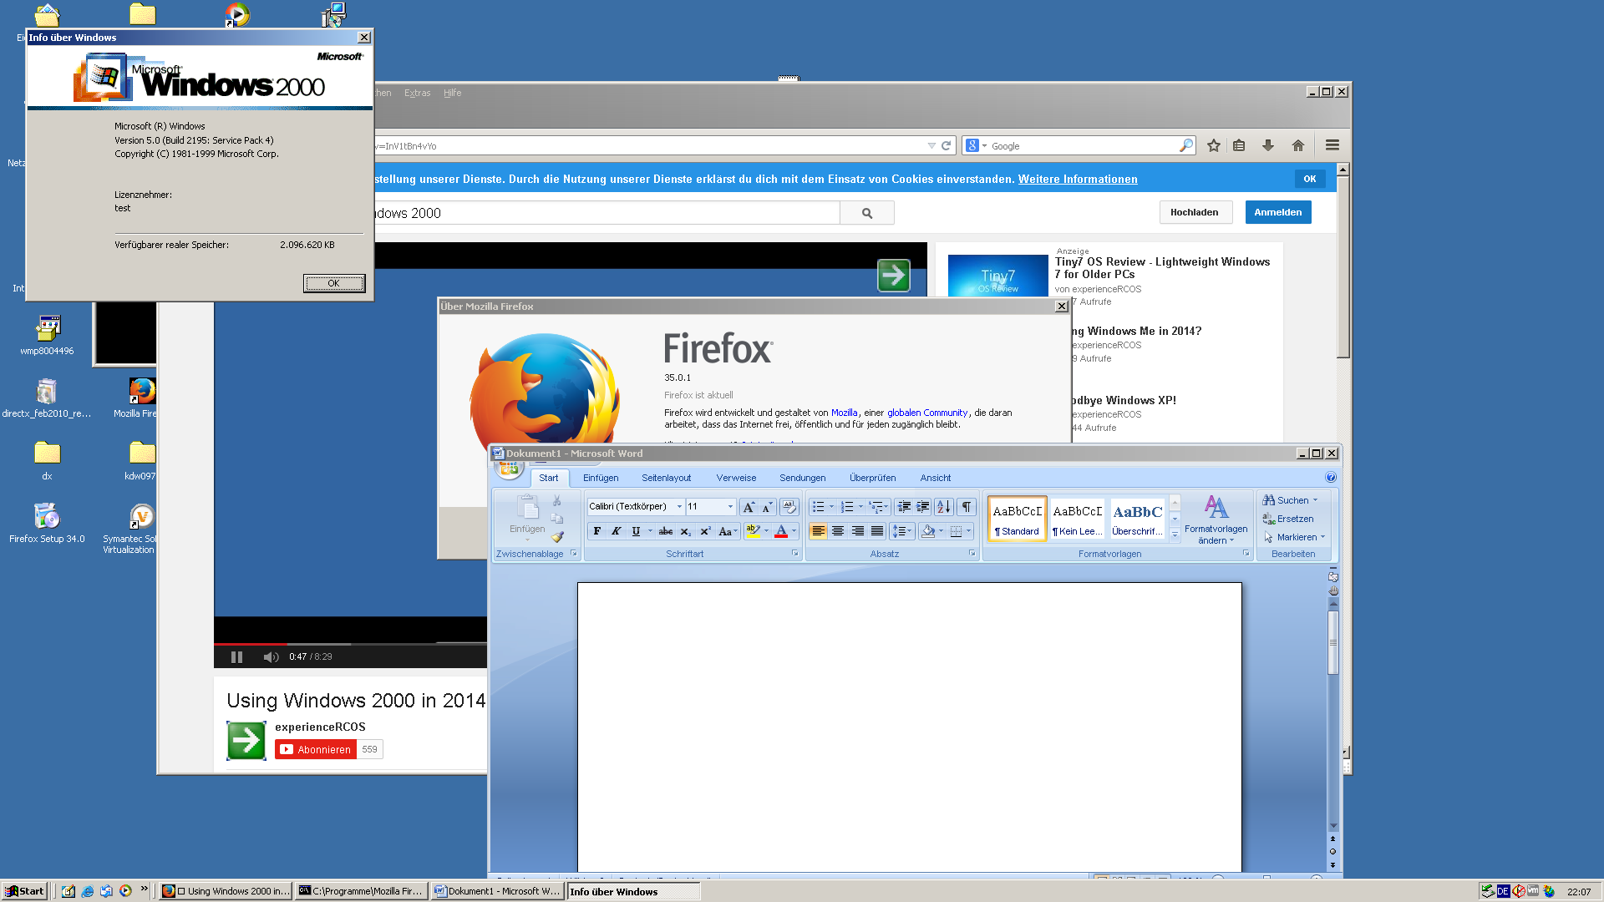This screenshot has height=902, width=1604.
Task: Open Formatvorlagen ändern dropdown
Action: tap(1216, 519)
